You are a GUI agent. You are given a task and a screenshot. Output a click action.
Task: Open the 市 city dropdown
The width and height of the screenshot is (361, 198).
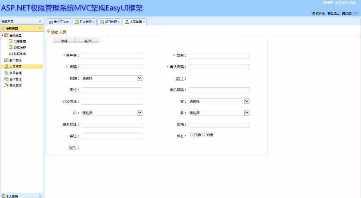(x=112, y=113)
